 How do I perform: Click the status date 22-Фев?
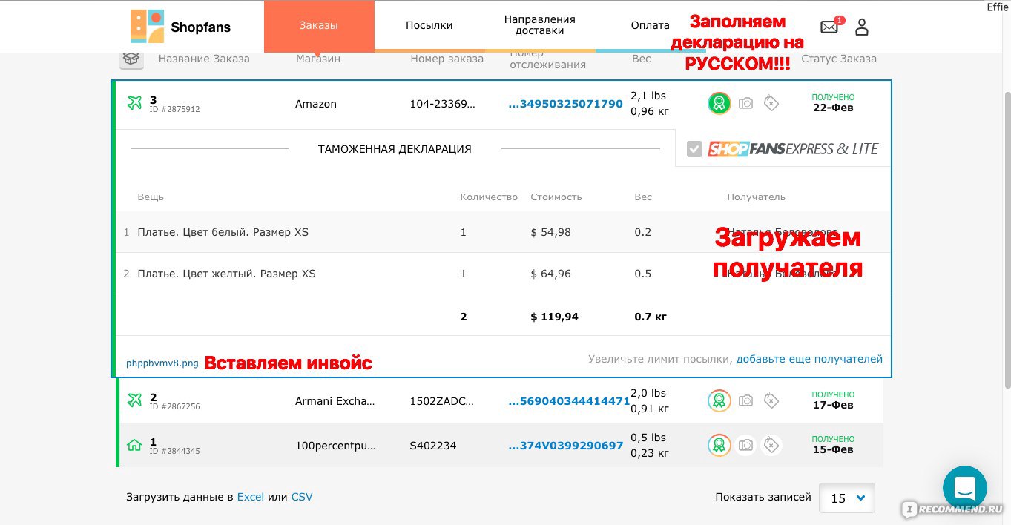tap(833, 108)
